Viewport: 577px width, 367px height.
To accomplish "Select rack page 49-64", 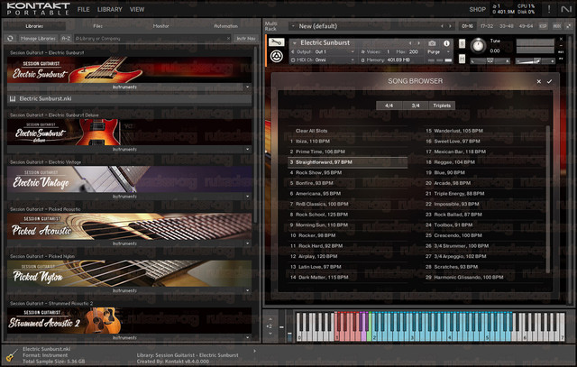I will point(526,26).
